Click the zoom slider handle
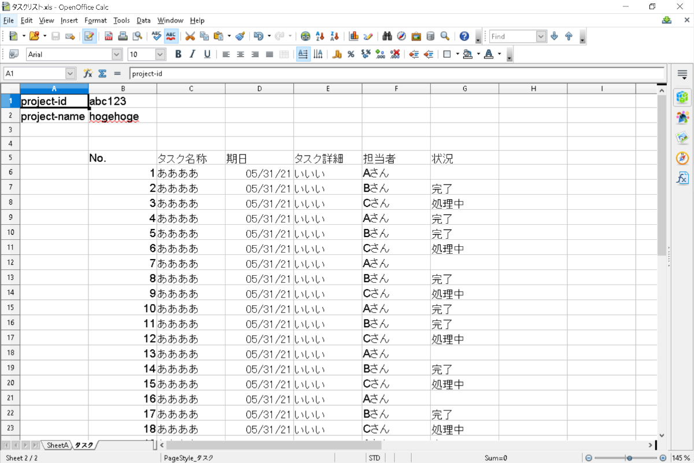 pos(629,458)
